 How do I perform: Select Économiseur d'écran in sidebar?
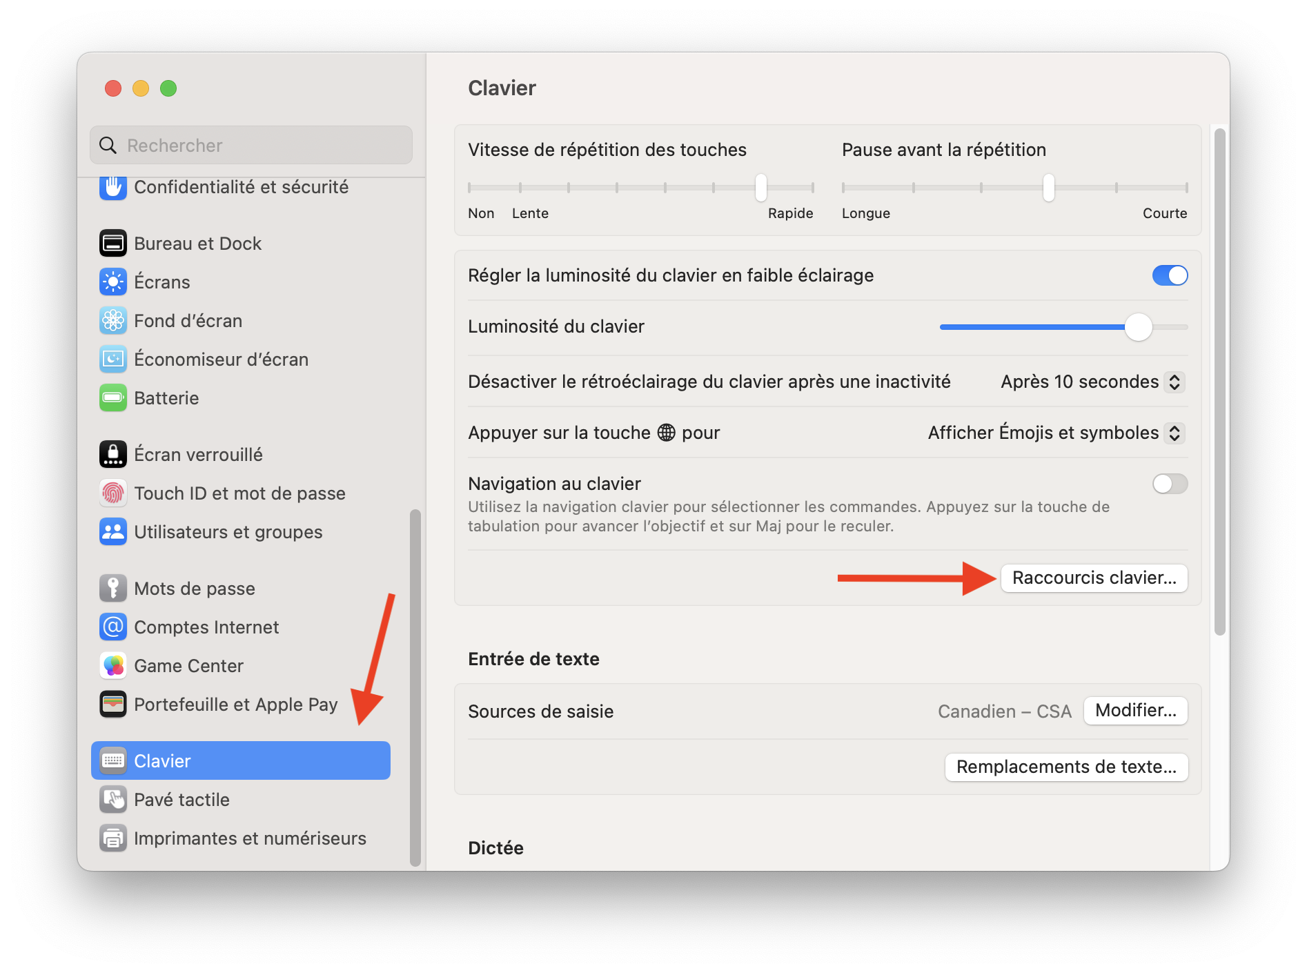(x=241, y=360)
